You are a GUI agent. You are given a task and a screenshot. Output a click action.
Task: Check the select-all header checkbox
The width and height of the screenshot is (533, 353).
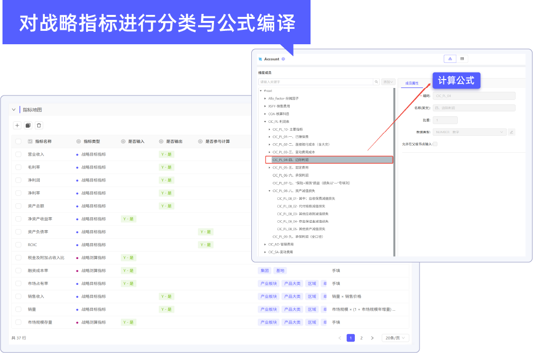click(x=18, y=141)
